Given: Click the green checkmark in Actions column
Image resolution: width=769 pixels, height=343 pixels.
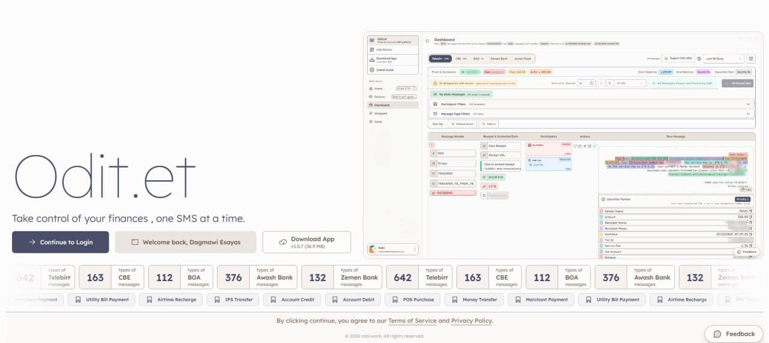Looking at the screenshot, I should tap(594, 146).
